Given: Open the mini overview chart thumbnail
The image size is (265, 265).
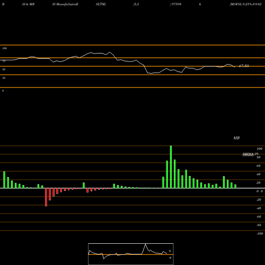Looking at the screenshot, I should point(131,254).
